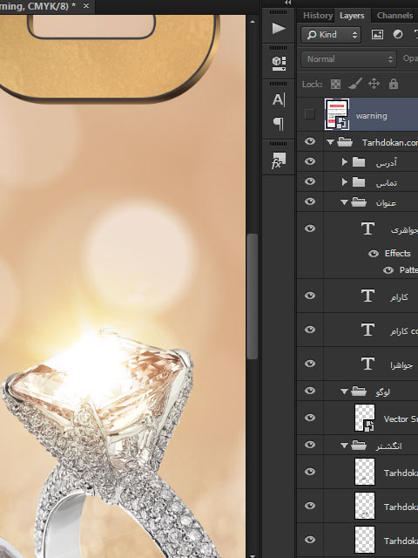
Task: Hide the Vector Smart Object layer
Action: tap(310, 418)
